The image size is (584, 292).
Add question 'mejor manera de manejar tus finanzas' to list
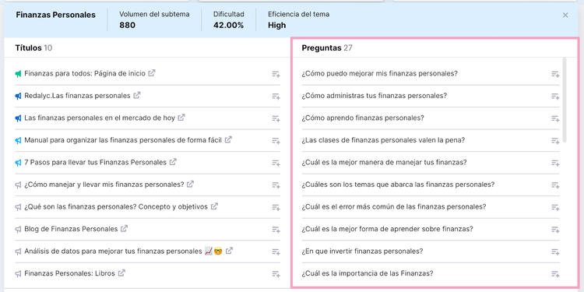tap(555, 163)
